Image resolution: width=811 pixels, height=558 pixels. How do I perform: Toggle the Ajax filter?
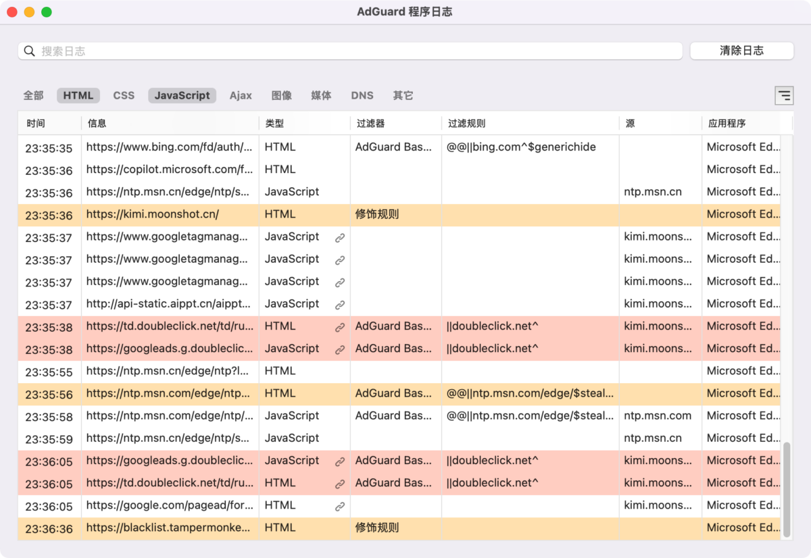pyautogui.click(x=241, y=95)
